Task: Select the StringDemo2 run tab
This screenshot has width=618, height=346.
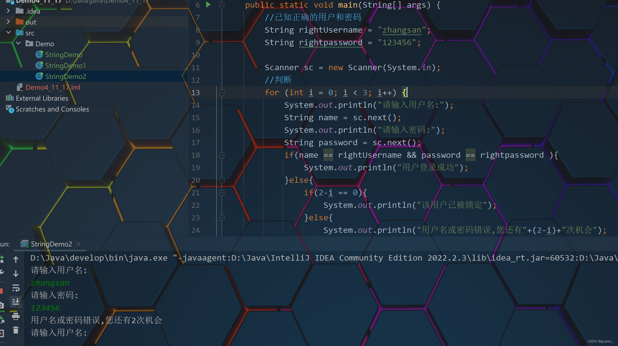Action: (x=51, y=244)
